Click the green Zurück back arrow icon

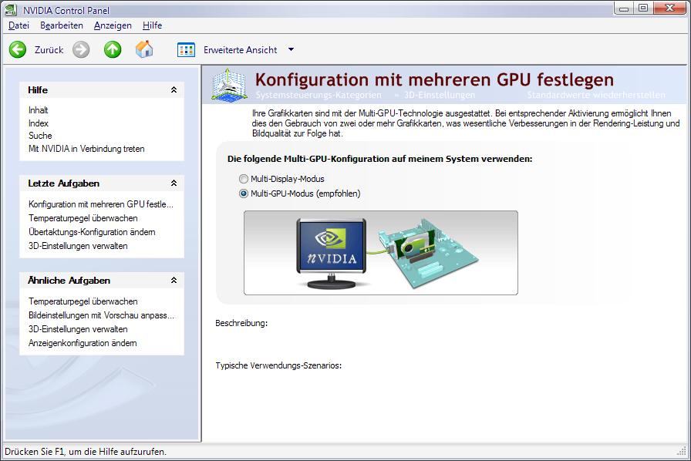tap(18, 50)
